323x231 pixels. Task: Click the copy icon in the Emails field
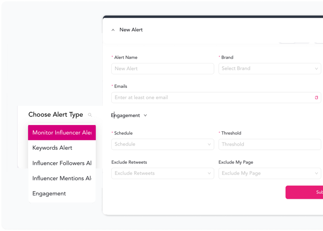316,97
